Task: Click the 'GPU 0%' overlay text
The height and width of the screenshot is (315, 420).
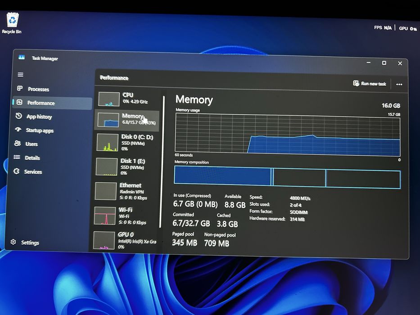Action: (x=408, y=28)
